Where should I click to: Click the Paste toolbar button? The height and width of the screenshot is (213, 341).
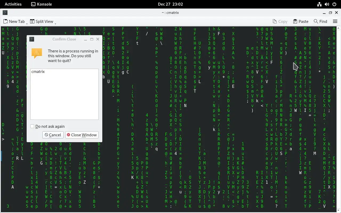click(301, 21)
